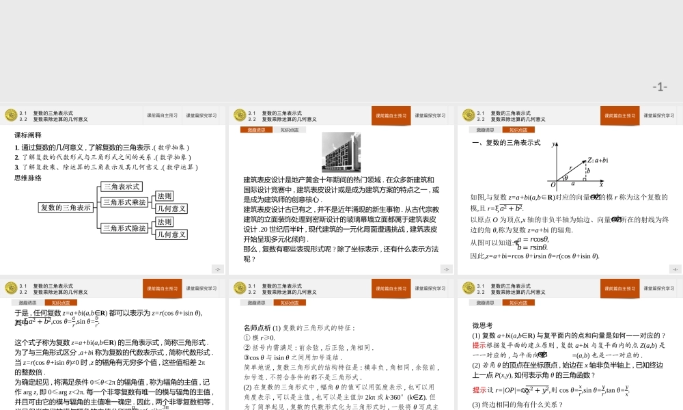Click the next-page arrow beside the -4- marker
The width and height of the screenshot is (683, 410).
tap(675, 269)
